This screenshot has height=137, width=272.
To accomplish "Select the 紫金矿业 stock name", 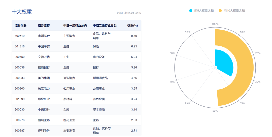I will coord(44,99).
